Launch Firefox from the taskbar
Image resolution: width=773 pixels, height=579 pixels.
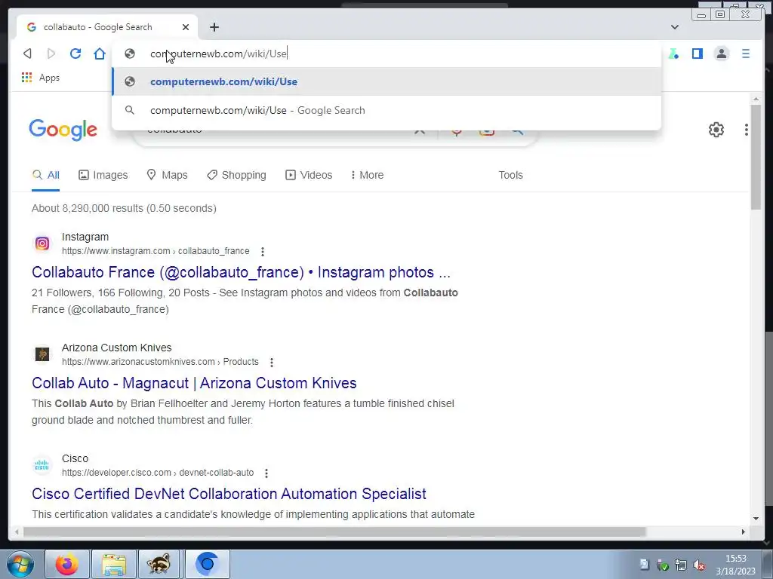click(x=67, y=564)
